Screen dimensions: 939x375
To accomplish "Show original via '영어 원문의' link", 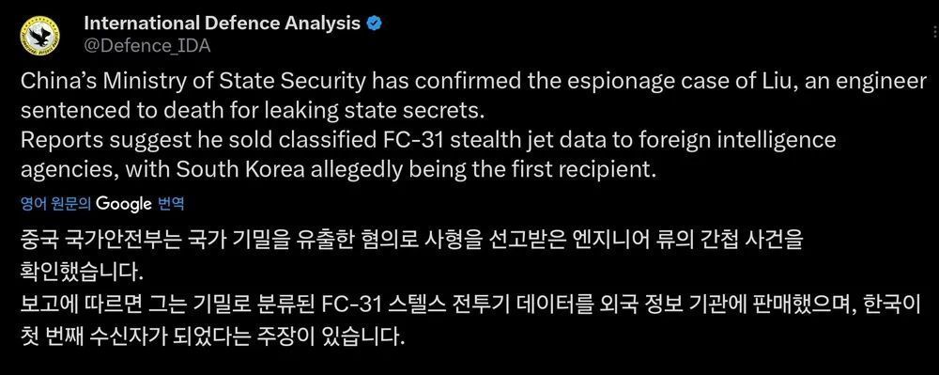I will 55,204.
